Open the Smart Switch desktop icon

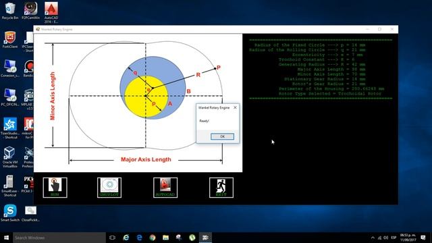click(10, 213)
